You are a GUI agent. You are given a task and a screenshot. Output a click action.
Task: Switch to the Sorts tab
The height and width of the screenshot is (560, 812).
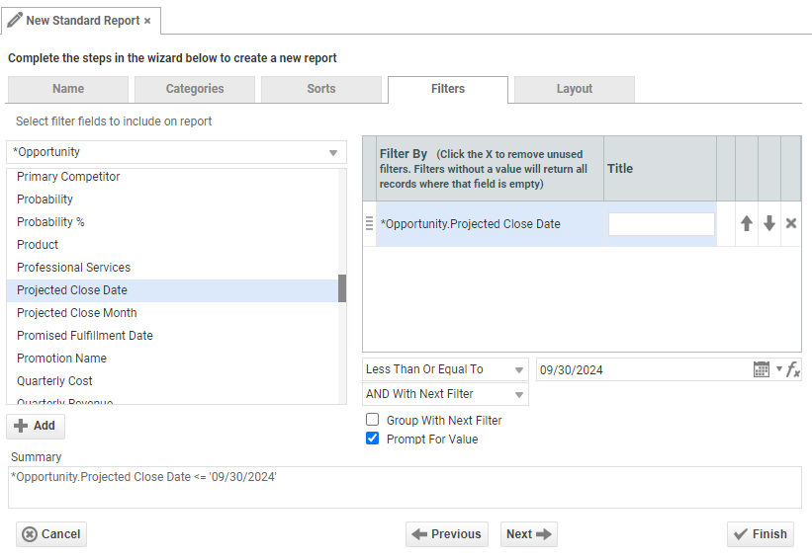320,89
